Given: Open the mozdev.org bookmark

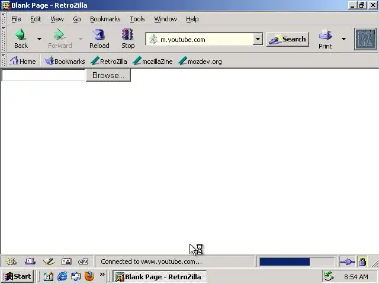Looking at the screenshot, I should click(x=200, y=62).
